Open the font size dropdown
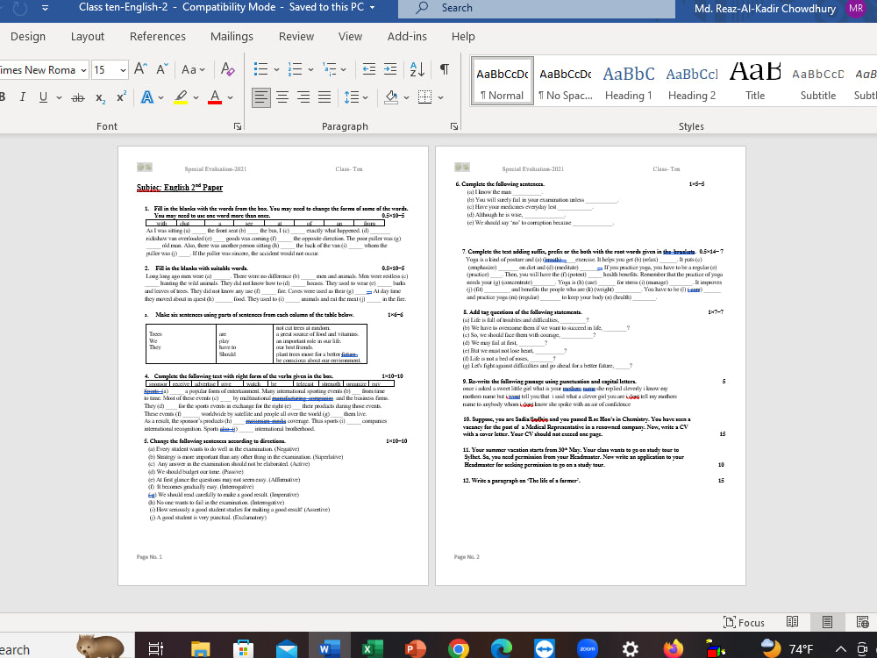The width and height of the screenshot is (877, 658). pos(123,70)
